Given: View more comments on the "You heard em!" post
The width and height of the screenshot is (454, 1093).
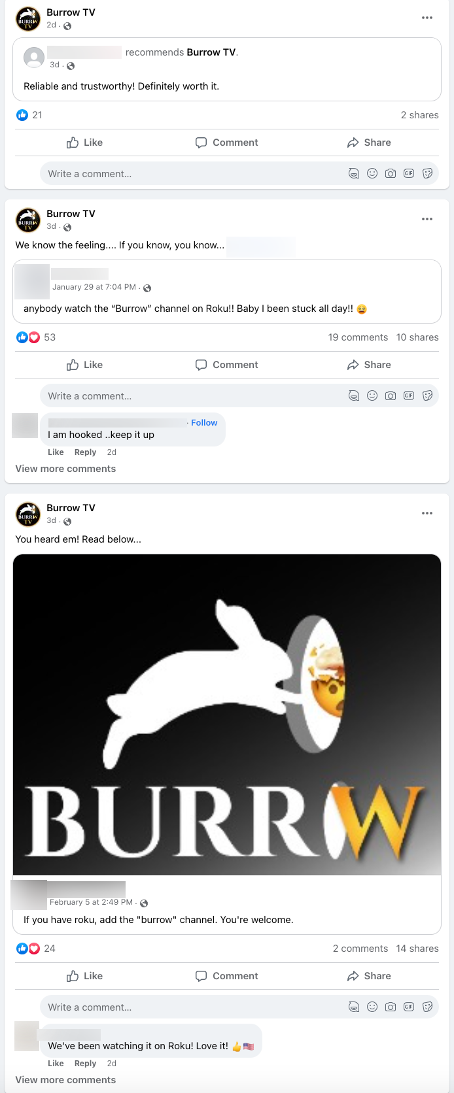Looking at the screenshot, I should [x=65, y=1080].
